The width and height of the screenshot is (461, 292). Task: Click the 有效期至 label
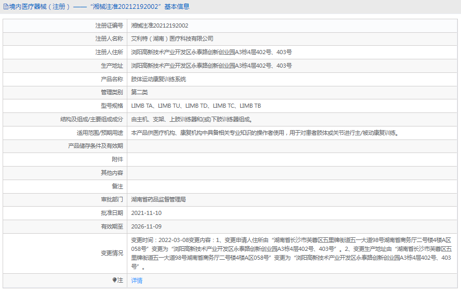(x=112, y=226)
